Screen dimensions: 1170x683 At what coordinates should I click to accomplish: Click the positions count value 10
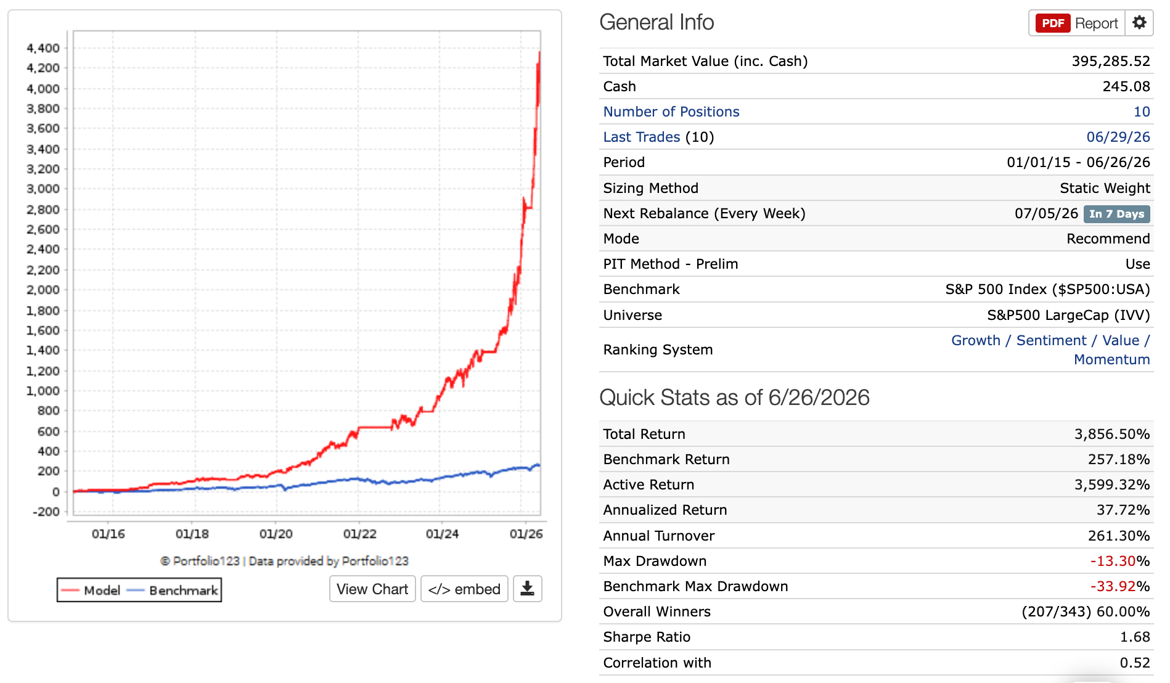coord(1142,112)
